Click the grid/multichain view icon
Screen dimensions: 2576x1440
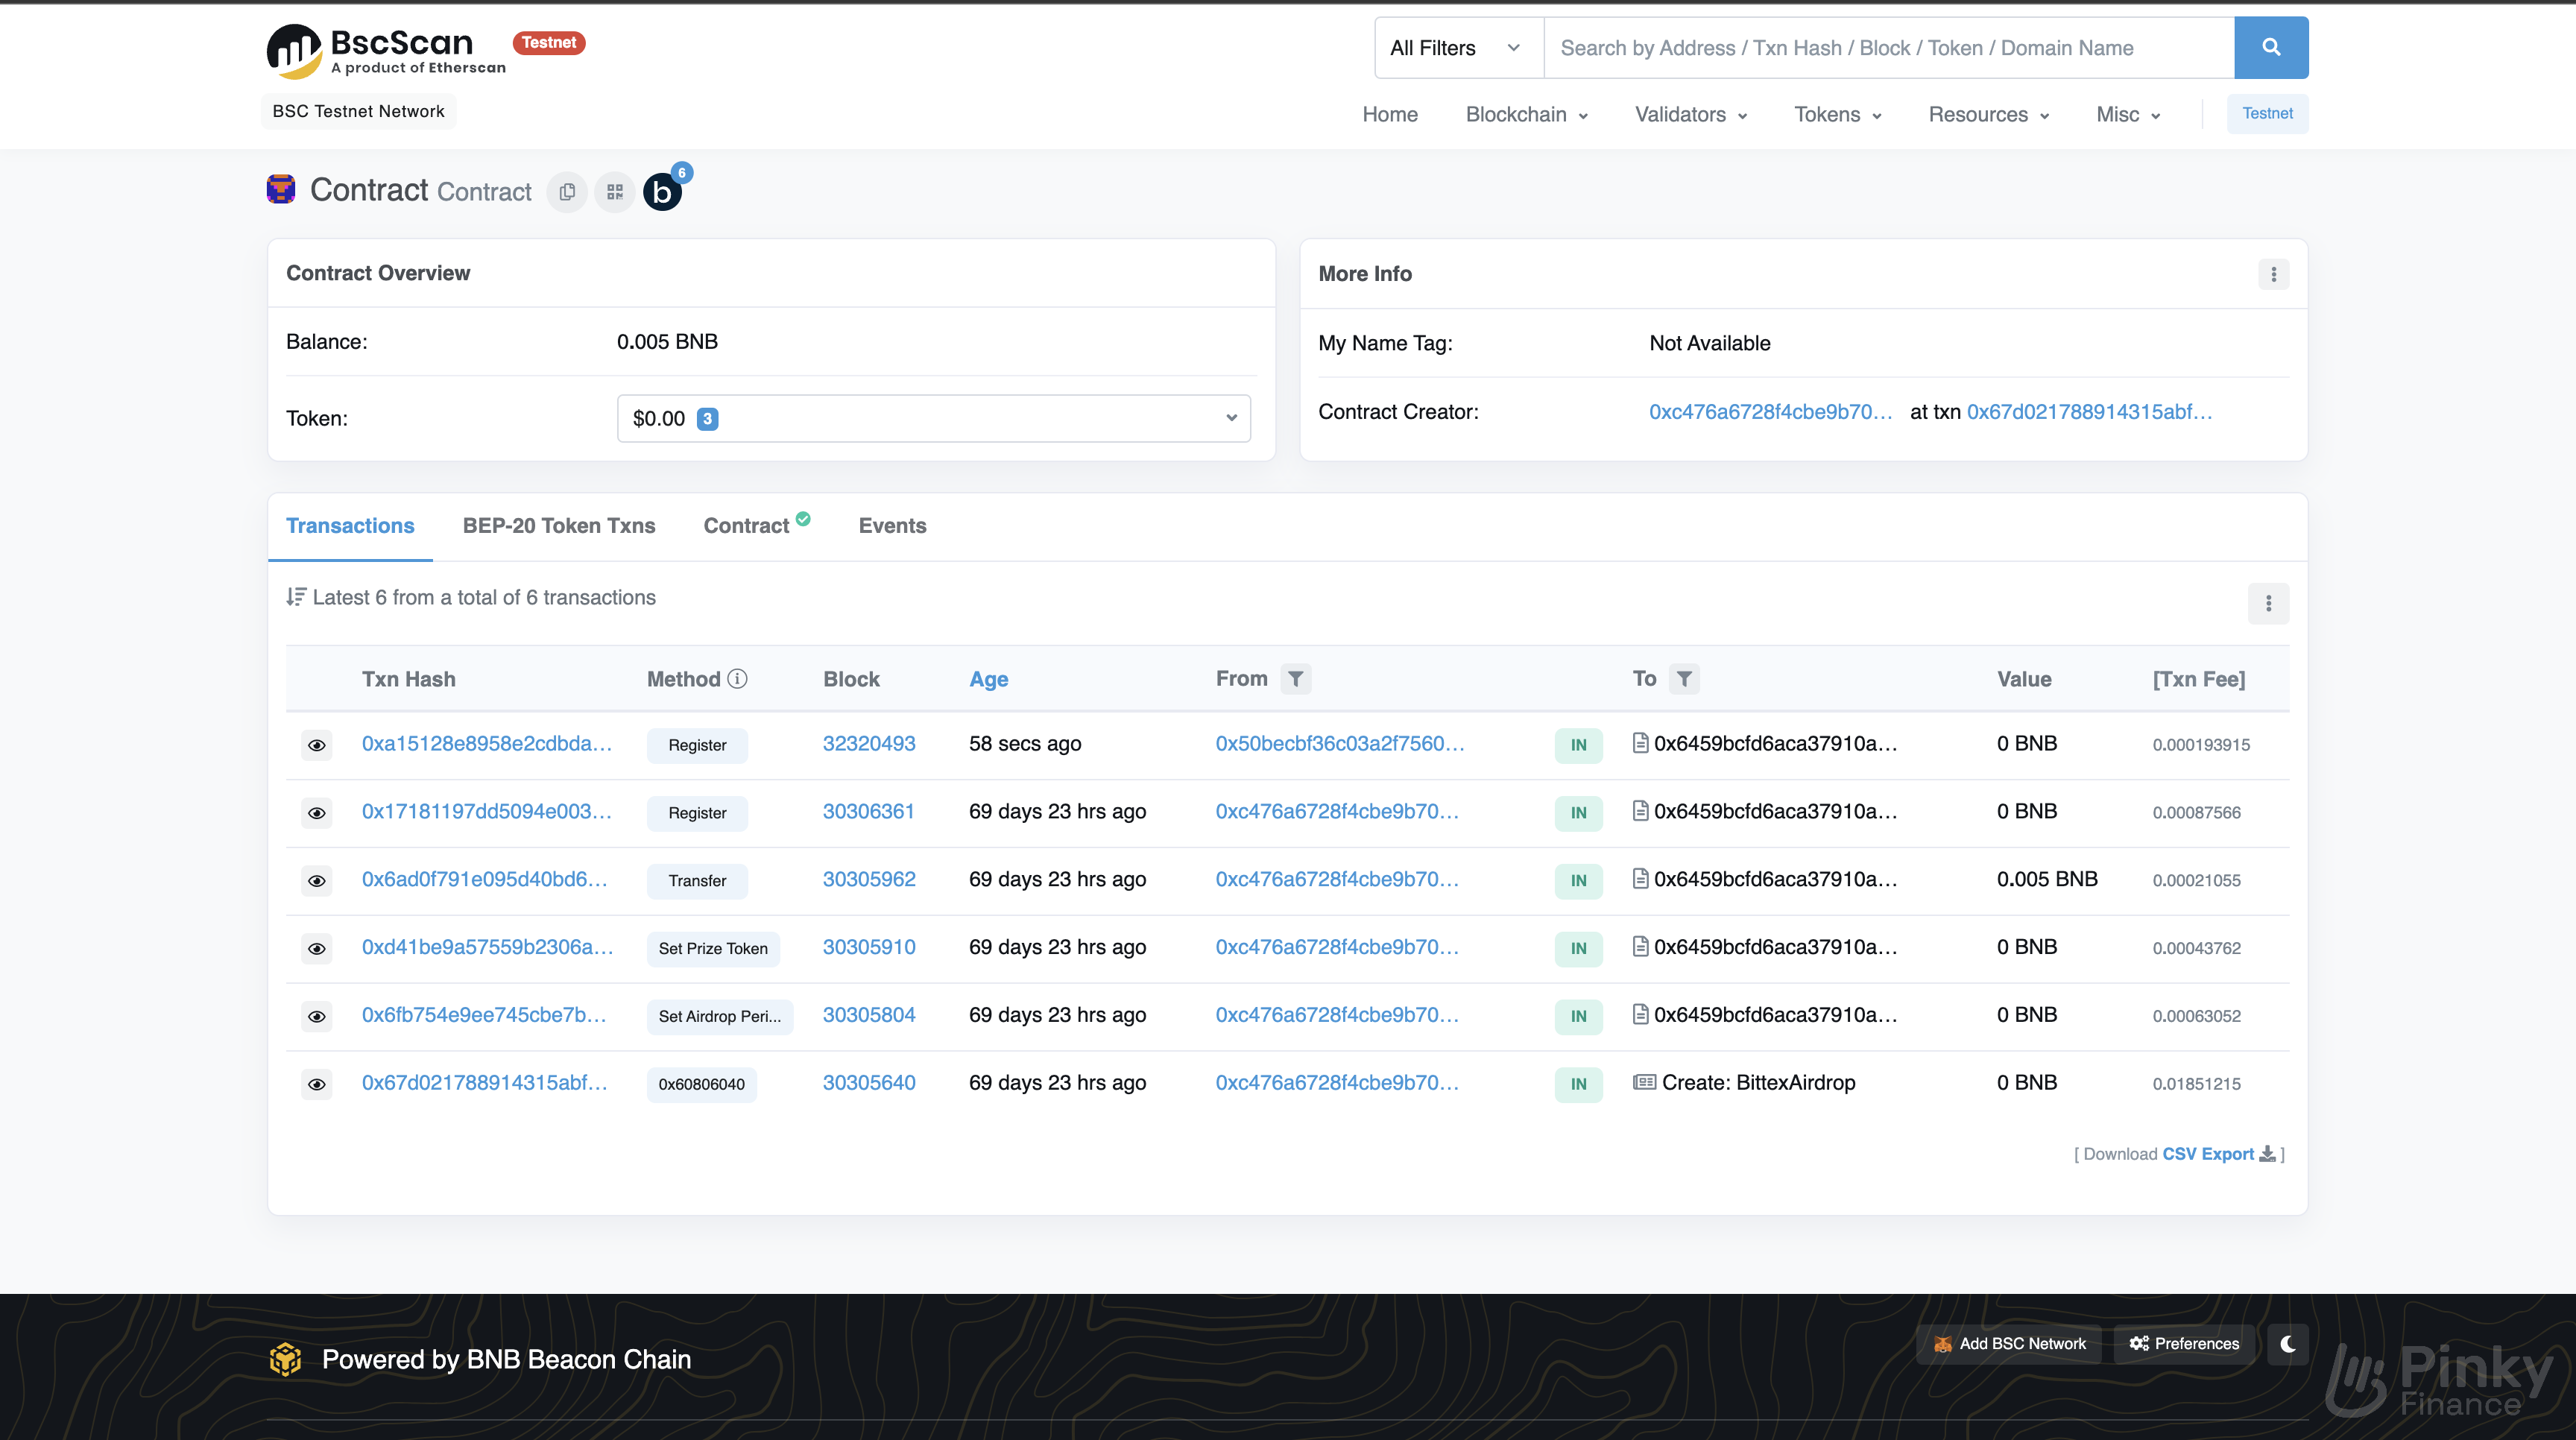tap(616, 191)
